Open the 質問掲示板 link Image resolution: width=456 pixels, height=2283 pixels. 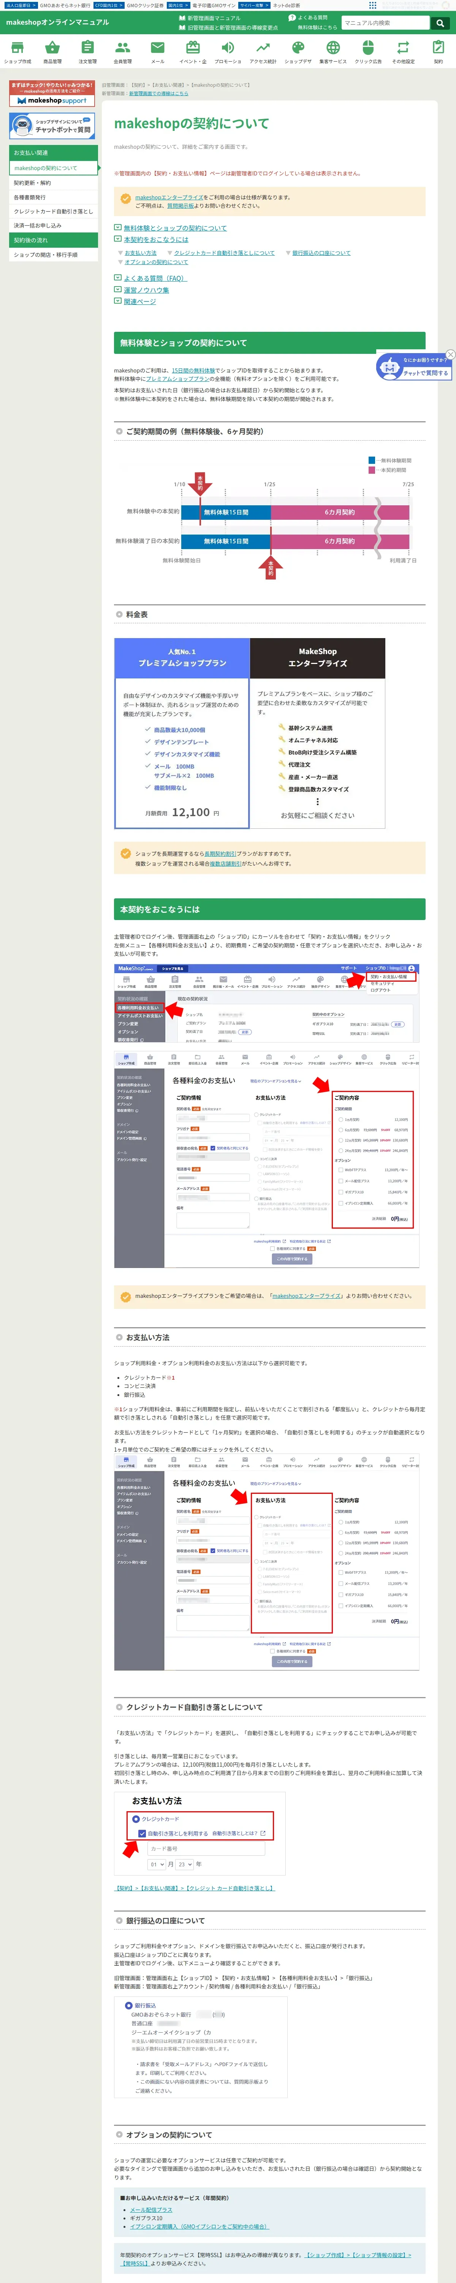pyautogui.click(x=180, y=205)
